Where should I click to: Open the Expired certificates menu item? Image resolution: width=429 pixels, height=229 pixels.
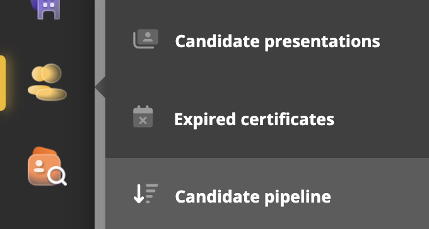pyautogui.click(x=267, y=119)
